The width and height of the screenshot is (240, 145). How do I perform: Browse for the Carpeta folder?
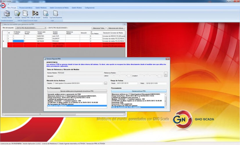106,83
